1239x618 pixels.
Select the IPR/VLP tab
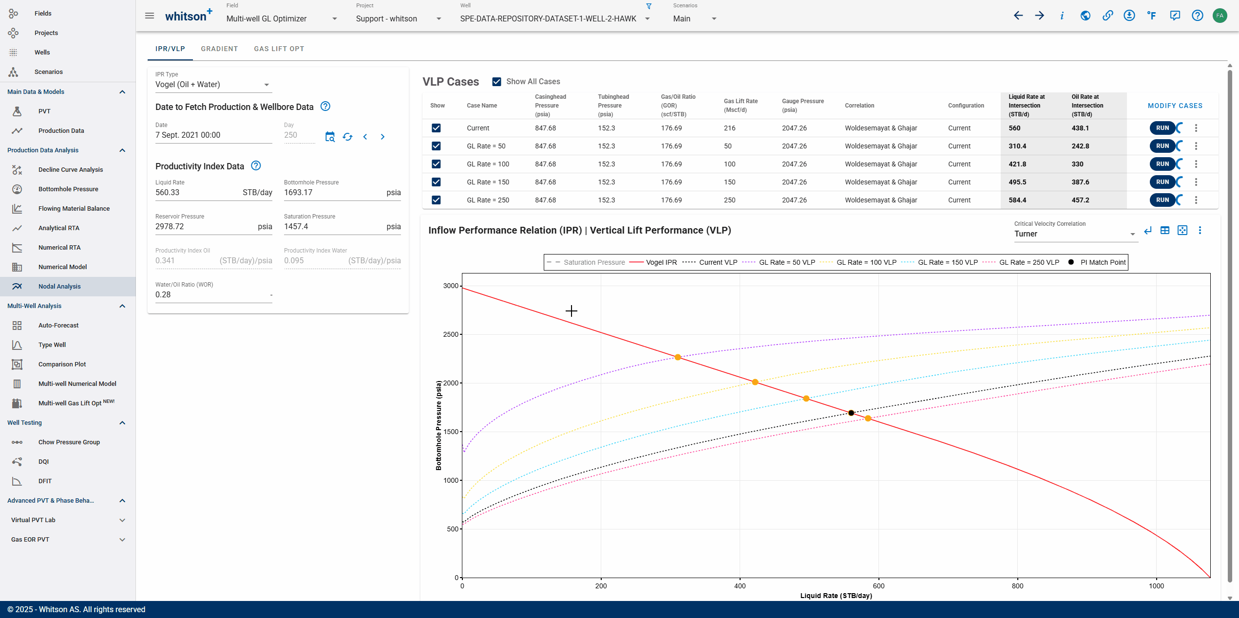point(170,49)
